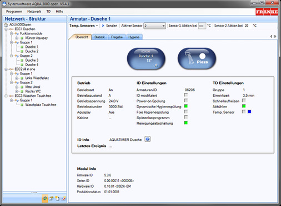Image resolution: width=281 pixels, height=206 pixels.
Task: Open the Programm menu
Action: (x=14, y=12)
